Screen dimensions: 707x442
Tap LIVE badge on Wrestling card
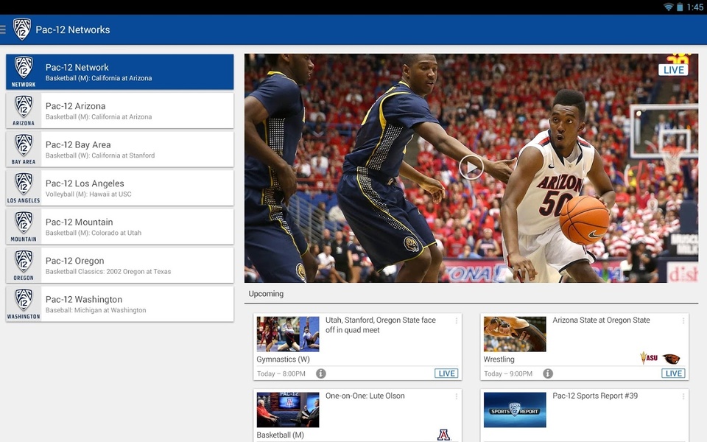pos(674,373)
